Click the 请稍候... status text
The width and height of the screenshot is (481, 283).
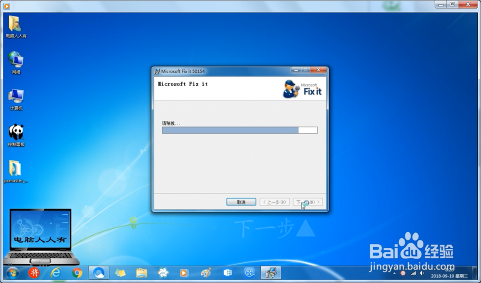[x=171, y=123]
